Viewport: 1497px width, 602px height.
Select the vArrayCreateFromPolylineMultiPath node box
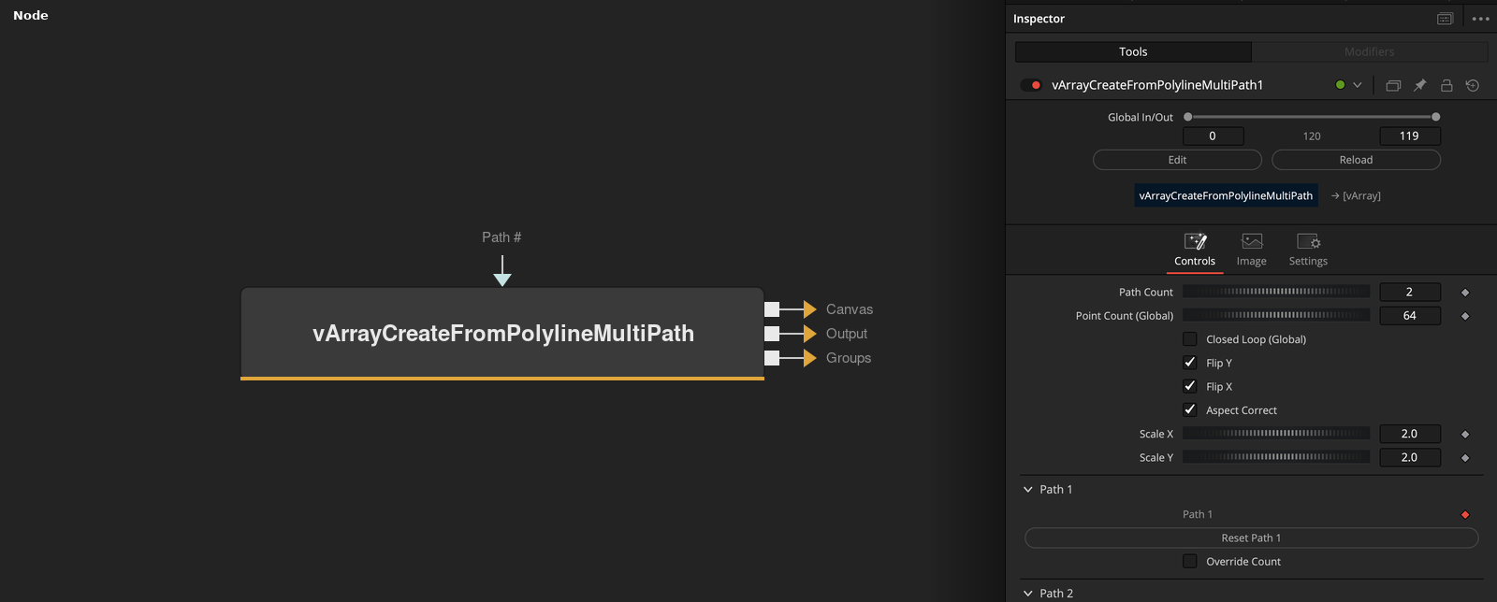point(502,333)
